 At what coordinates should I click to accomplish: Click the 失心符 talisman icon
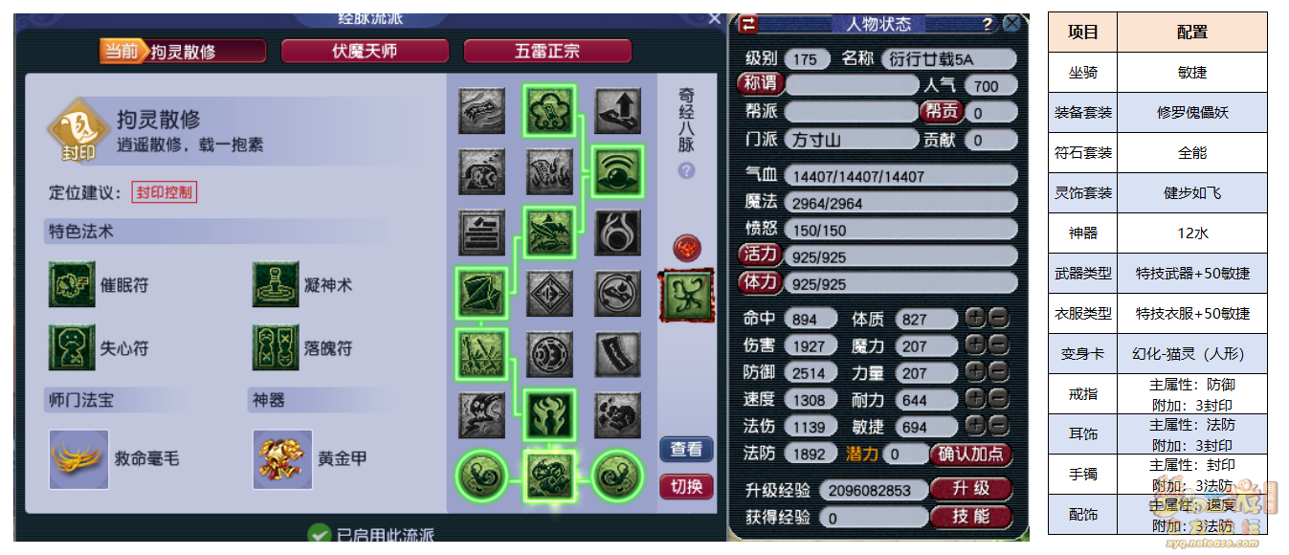click(73, 347)
